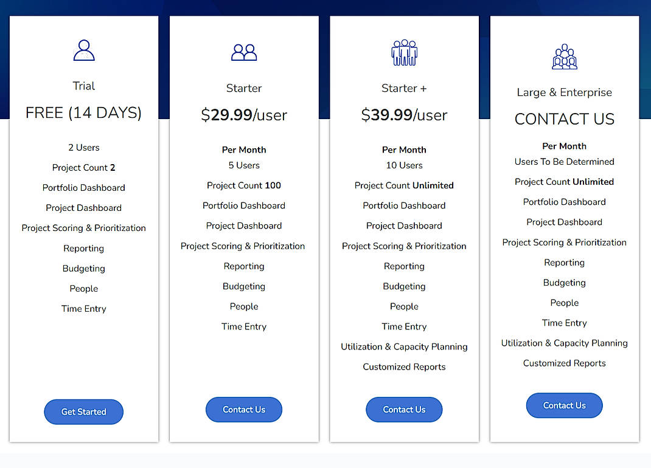Click Portfolio Dashboard in the Trial column
Viewport: 651px width, 468px height.
83,187
